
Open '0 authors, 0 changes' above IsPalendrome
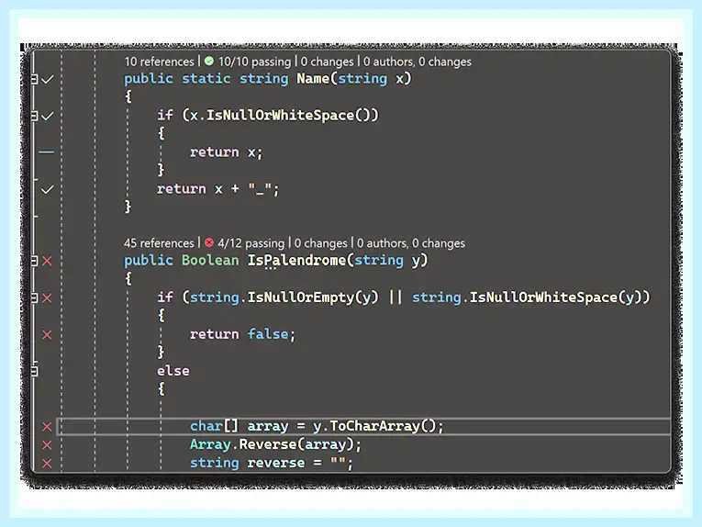click(411, 243)
